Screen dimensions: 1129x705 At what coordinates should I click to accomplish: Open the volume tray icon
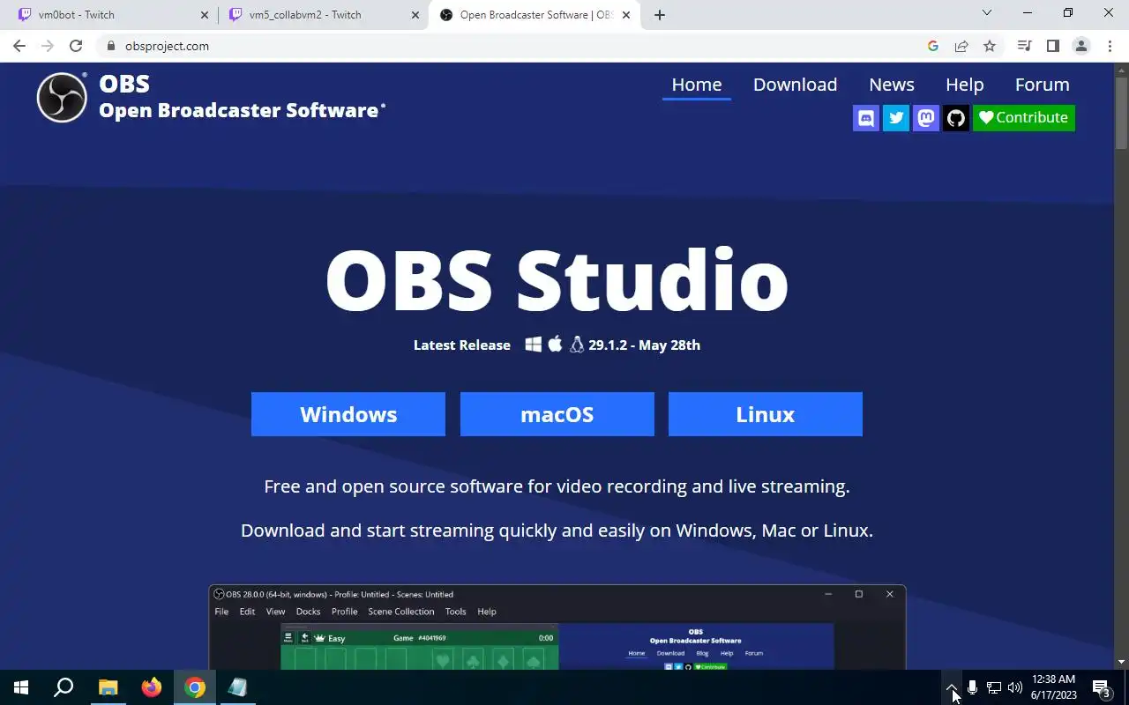click(x=1015, y=687)
